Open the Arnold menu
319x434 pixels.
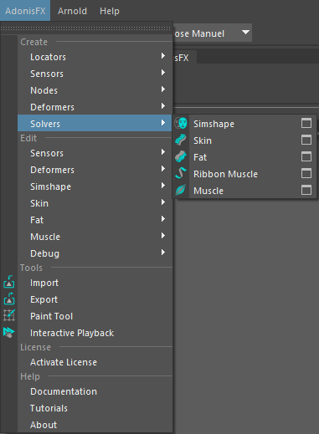[x=72, y=11]
